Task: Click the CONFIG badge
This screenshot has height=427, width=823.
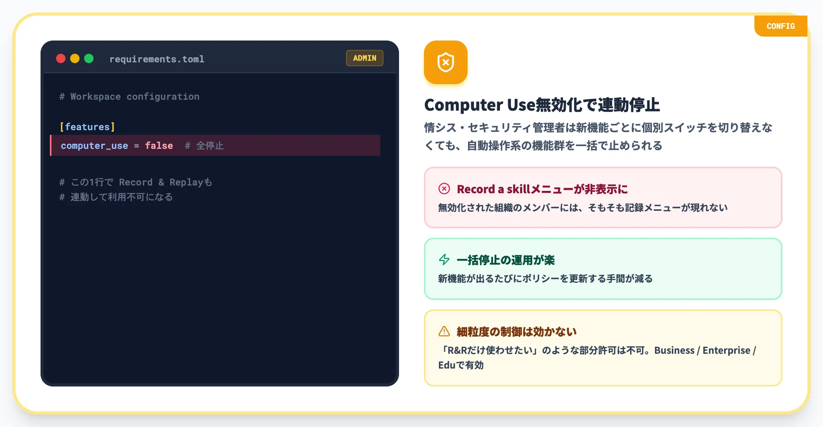Action: click(781, 26)
